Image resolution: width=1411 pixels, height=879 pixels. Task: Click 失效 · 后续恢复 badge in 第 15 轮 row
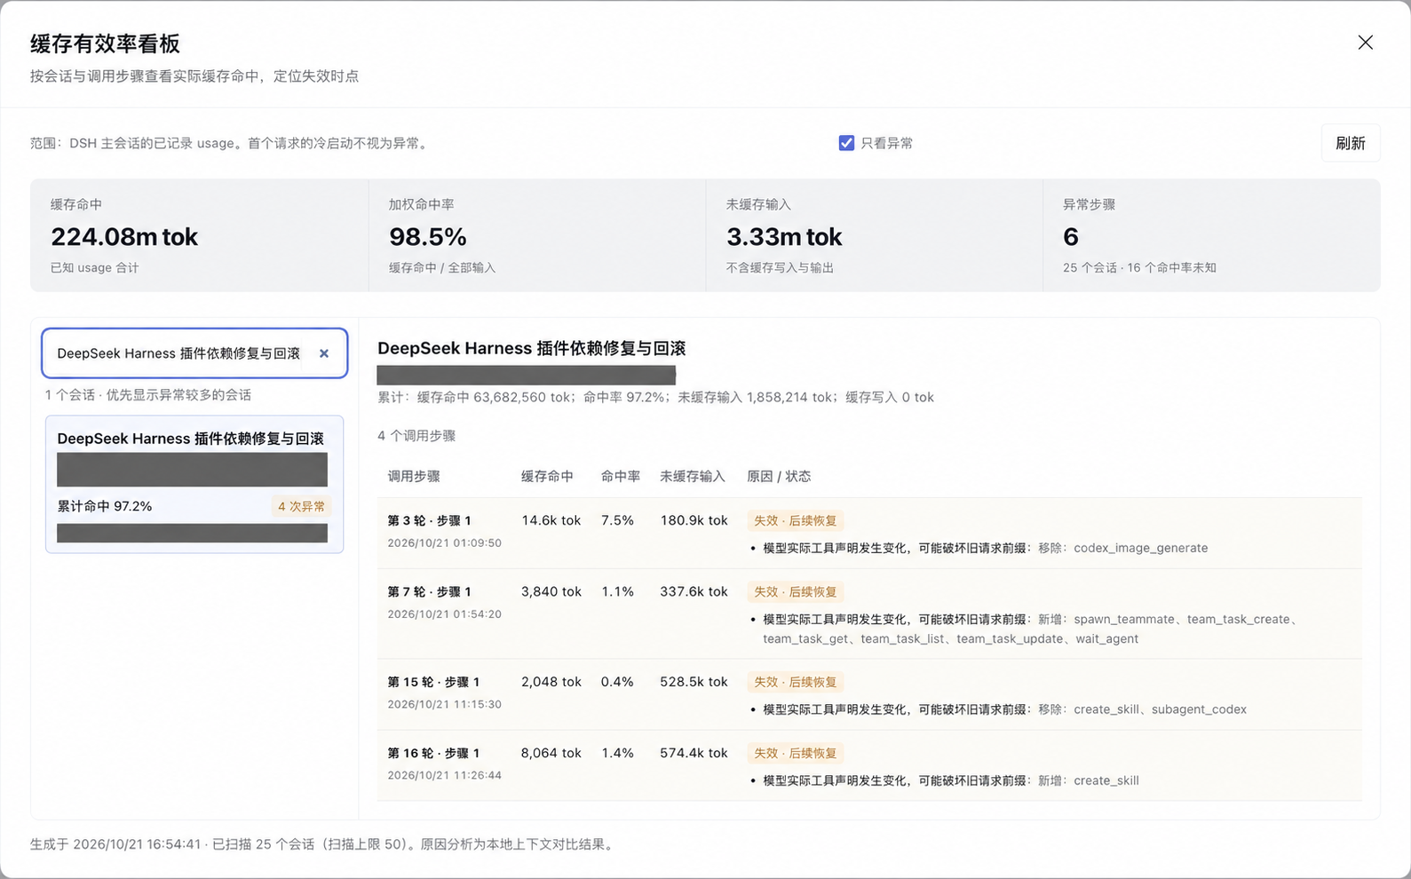796,682
